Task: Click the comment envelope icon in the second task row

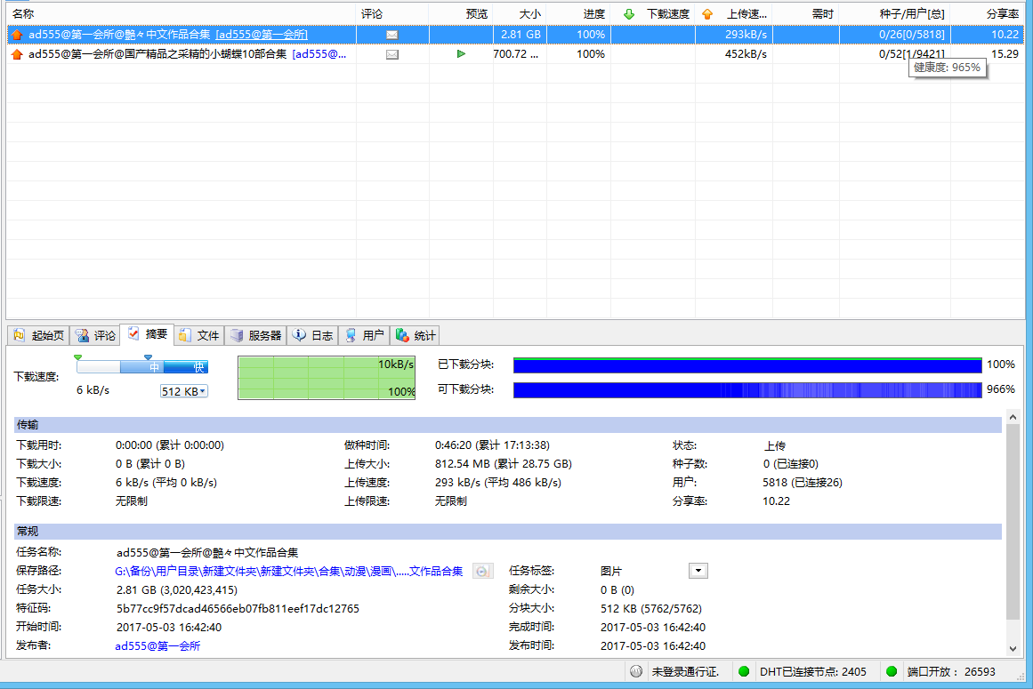Action: (391, 54)
